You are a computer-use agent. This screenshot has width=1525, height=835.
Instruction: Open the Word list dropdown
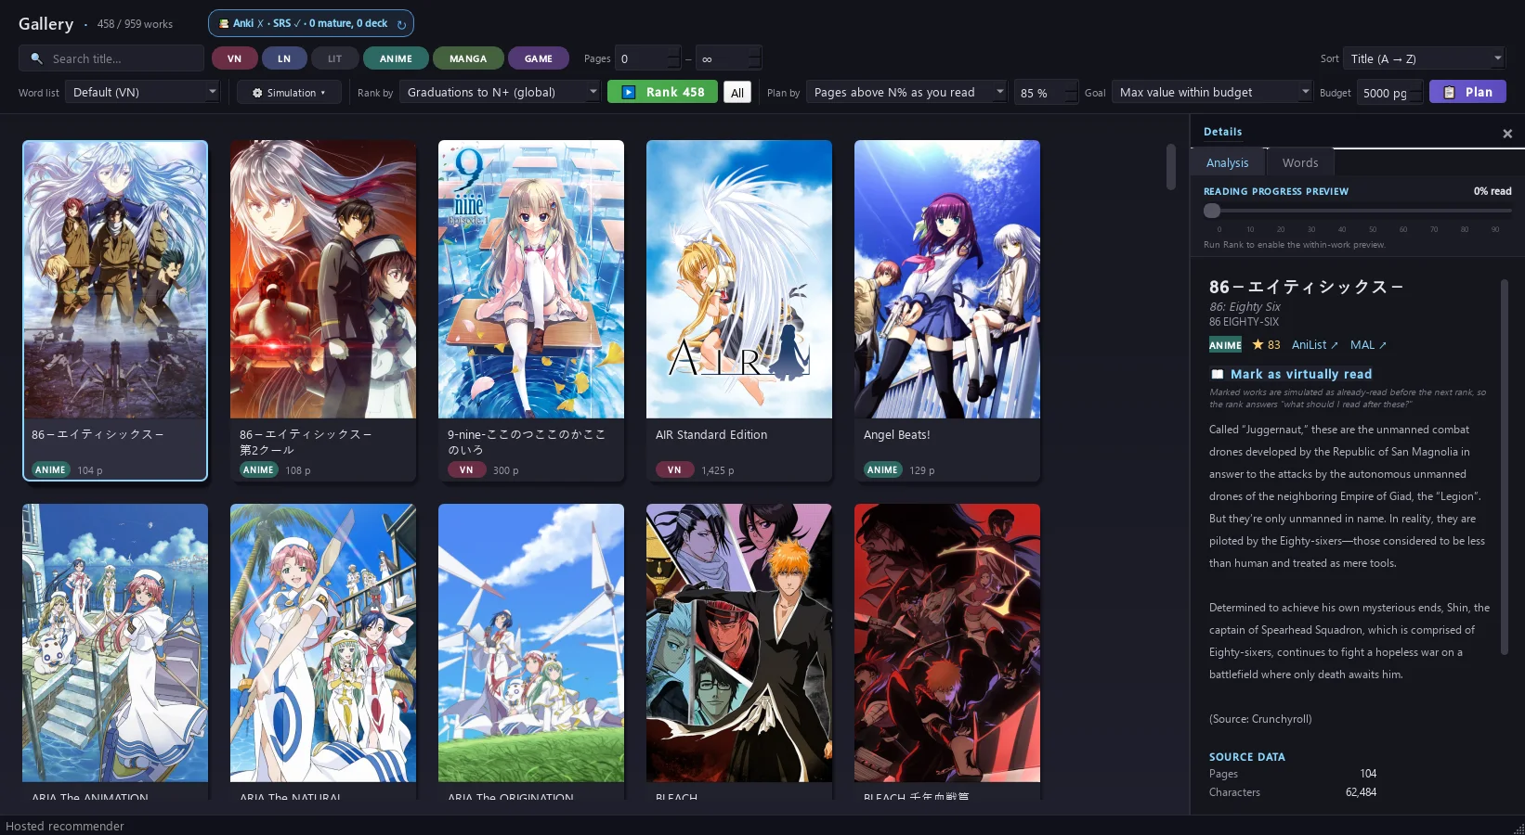142,92
